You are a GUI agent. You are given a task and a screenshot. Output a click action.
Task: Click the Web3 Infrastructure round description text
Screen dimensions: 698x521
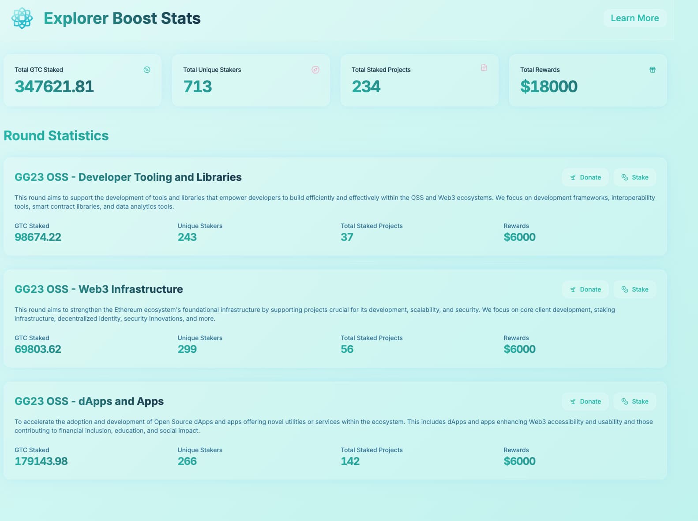315,314
